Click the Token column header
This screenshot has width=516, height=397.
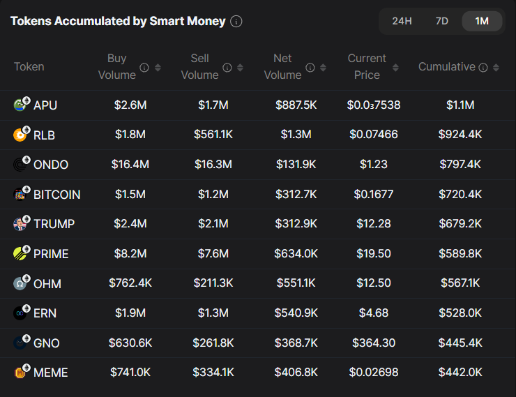pos(29,67)
